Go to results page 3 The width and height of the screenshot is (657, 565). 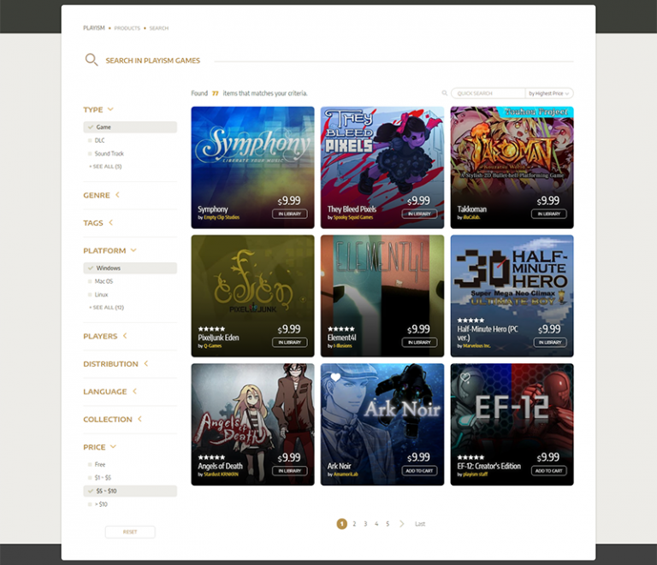pyautogui.click(x=365, y=524)
